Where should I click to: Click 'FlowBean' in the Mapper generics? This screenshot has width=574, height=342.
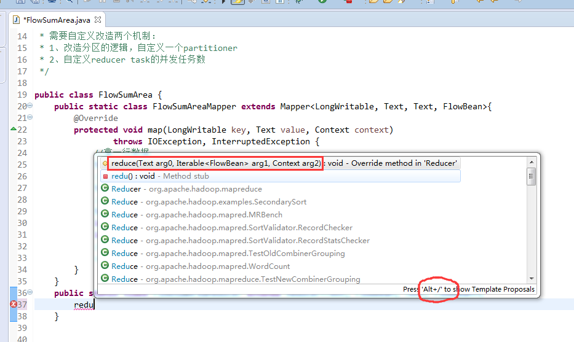(x=463, y=106)
